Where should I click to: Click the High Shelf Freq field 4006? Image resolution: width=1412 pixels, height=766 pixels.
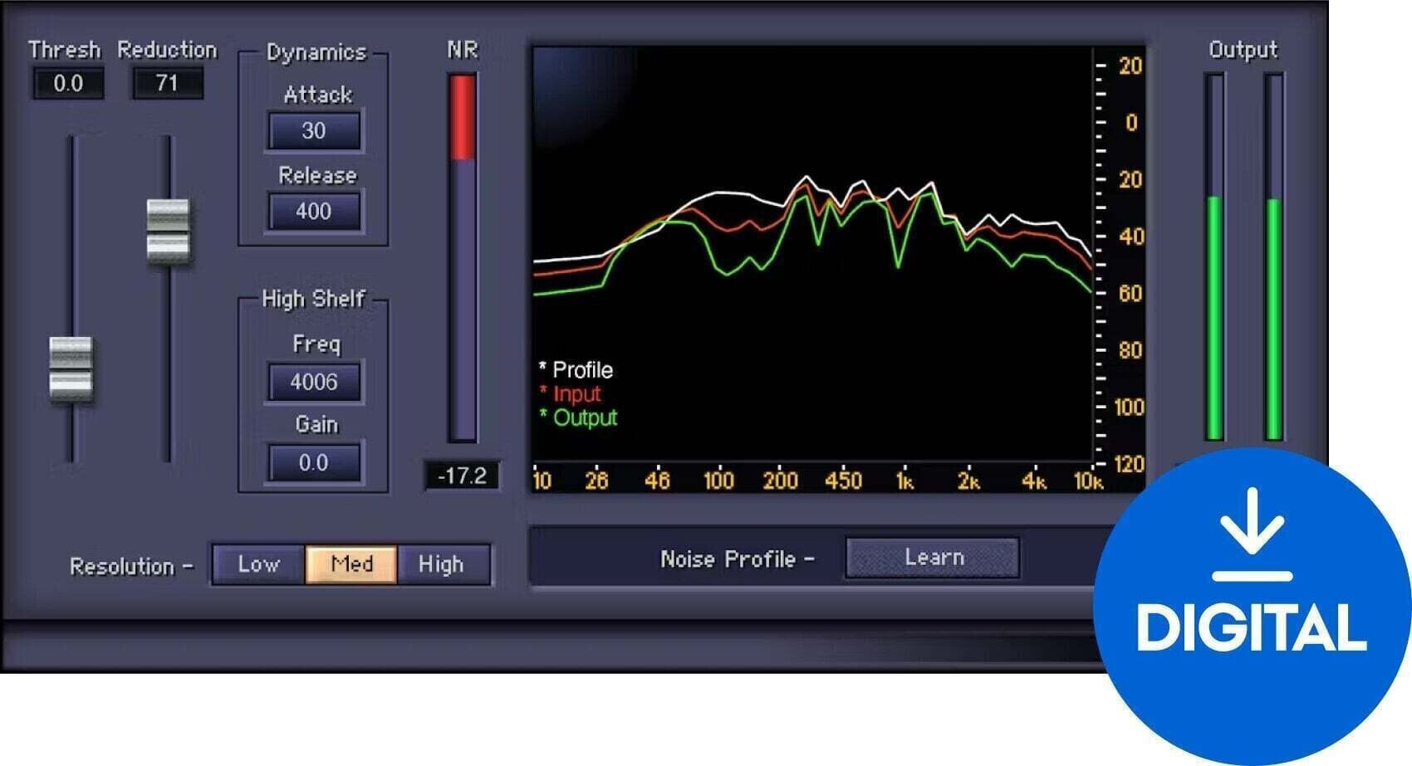(x=314, y=383)
